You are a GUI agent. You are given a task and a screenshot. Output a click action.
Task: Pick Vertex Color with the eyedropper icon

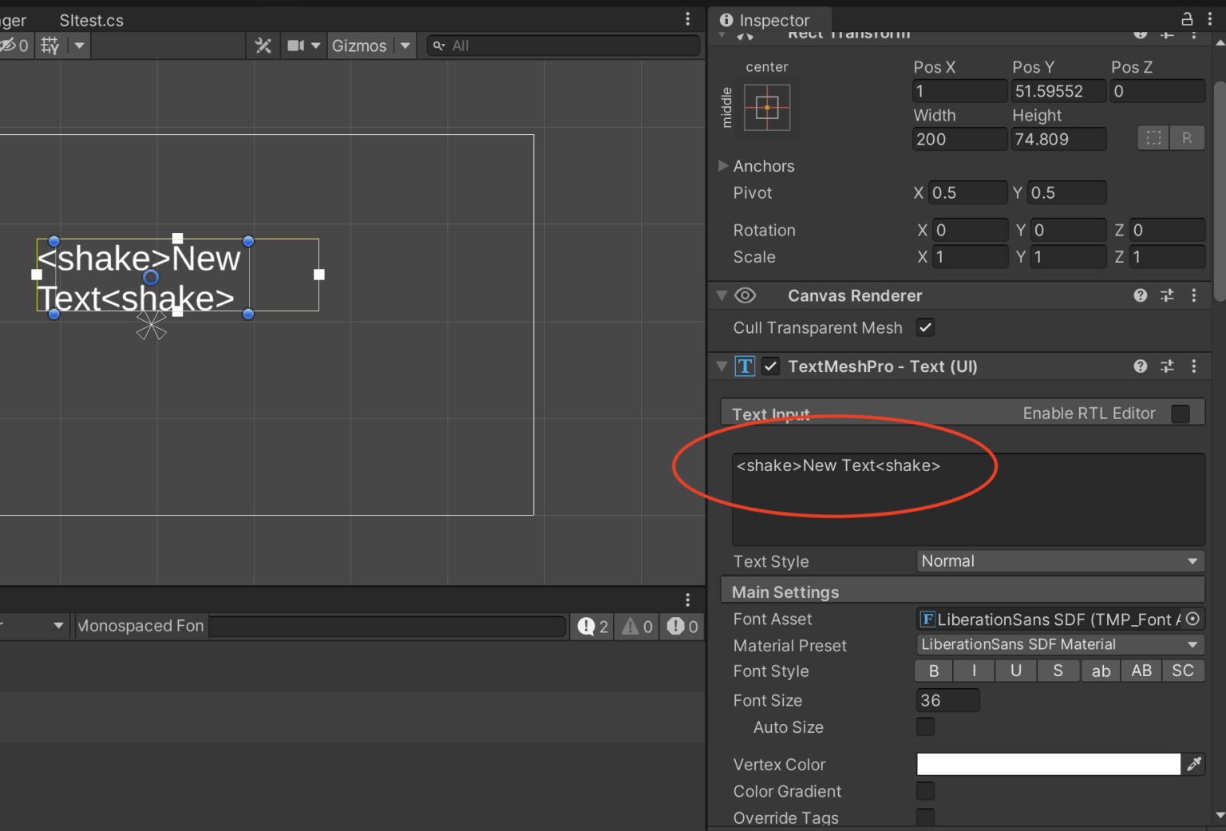(x=1194, y=764)
